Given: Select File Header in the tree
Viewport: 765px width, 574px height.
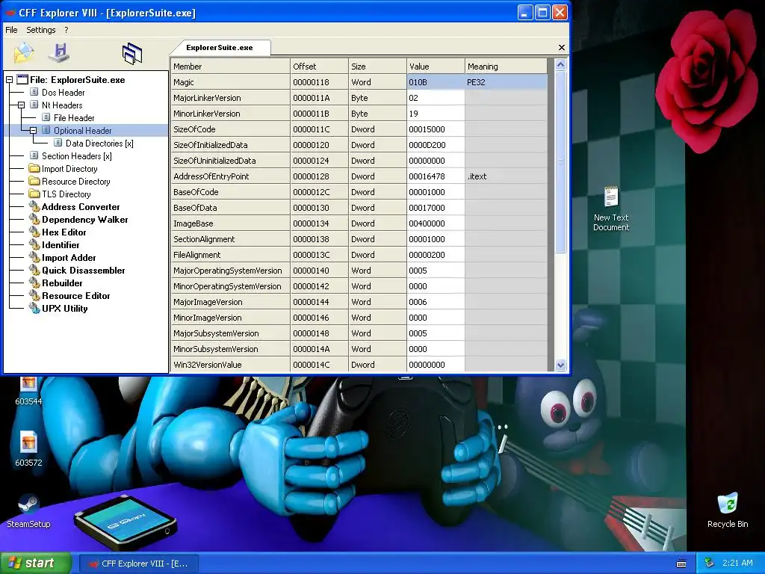Looking at the screenshot, I should [x=74, y=117].
